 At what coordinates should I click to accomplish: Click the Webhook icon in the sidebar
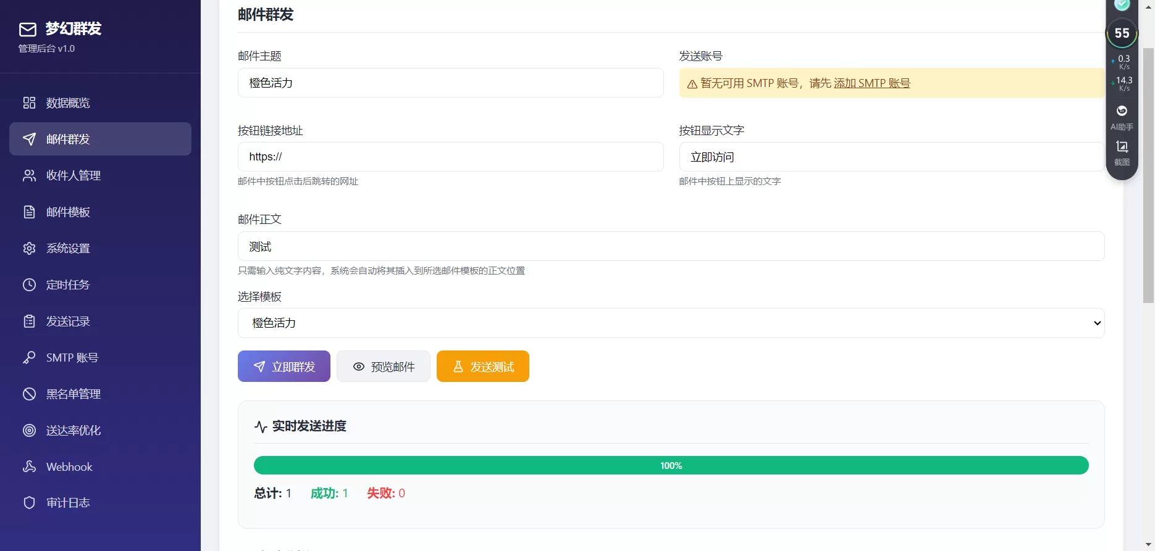click(29, 466)
